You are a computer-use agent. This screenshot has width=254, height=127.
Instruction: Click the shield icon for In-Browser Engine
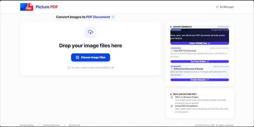[172, 97]
